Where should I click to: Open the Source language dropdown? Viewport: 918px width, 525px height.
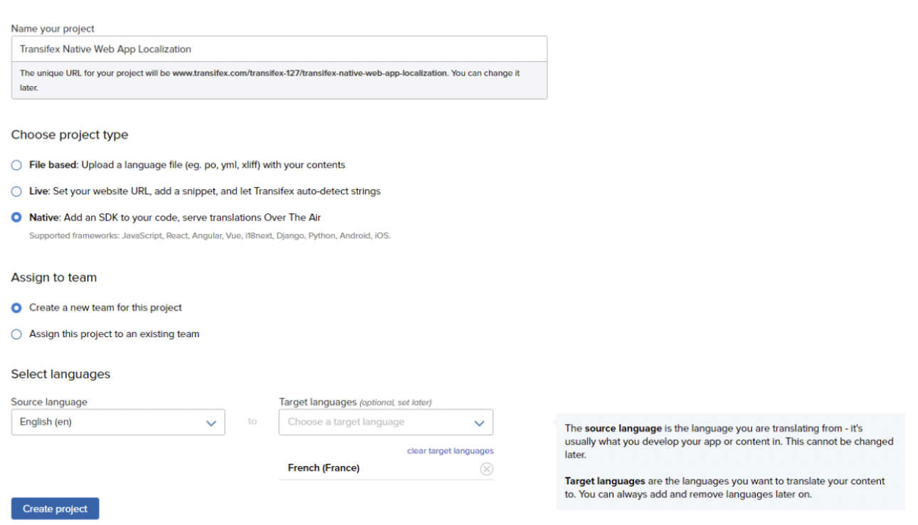[x=118, y=422]
